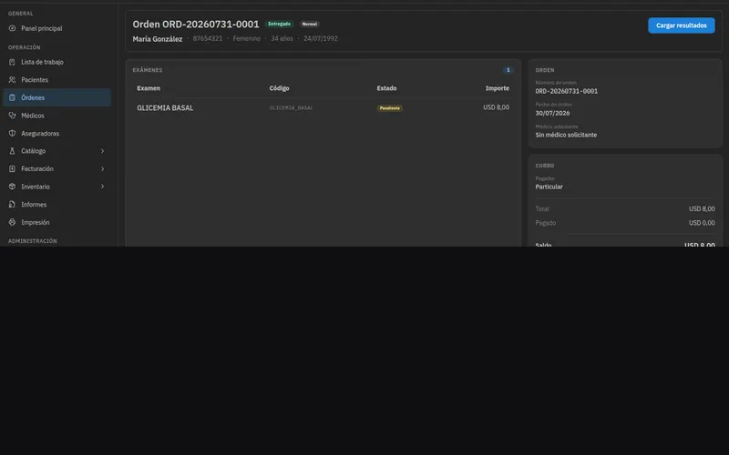The width and height of the screenshot is (729, 455).
Task: Open the Médicos section
Action: pos(57,116)
